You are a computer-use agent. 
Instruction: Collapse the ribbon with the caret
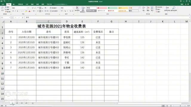[x=190, y=14]
